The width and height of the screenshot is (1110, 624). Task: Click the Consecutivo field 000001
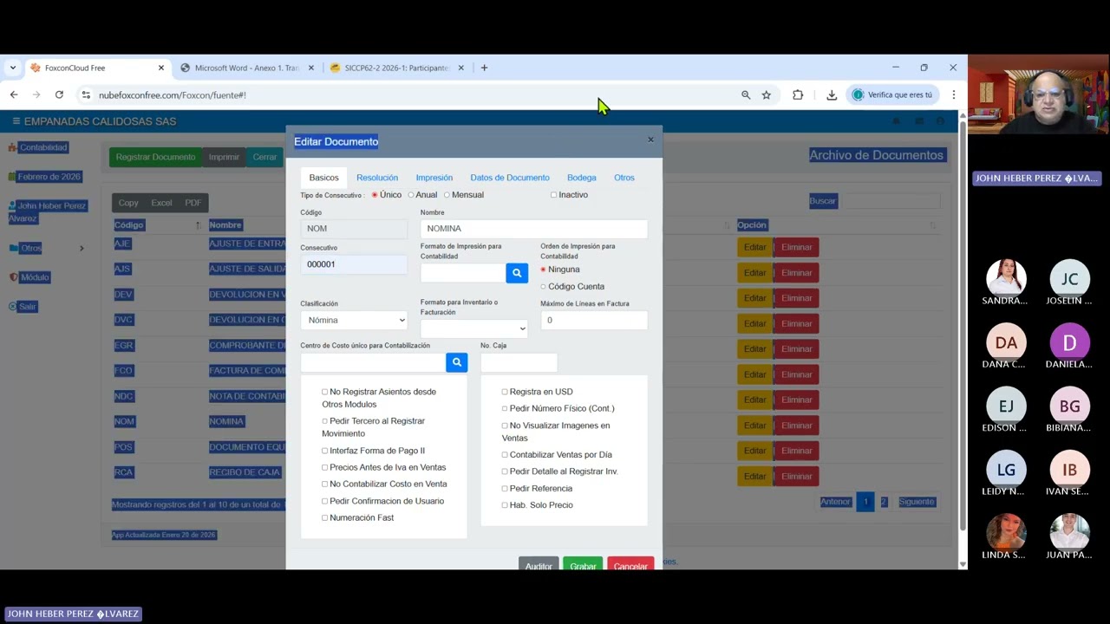pos(354,264)
